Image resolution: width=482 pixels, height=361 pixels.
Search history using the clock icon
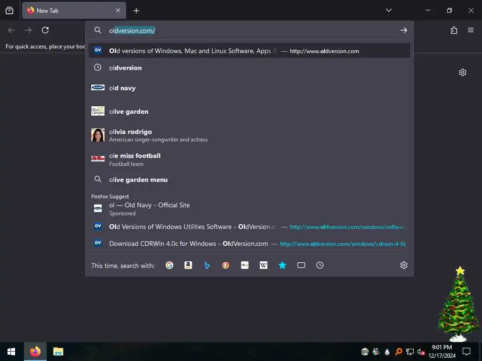320,265
